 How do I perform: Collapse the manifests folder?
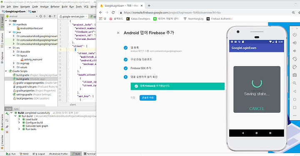[10, 25]
